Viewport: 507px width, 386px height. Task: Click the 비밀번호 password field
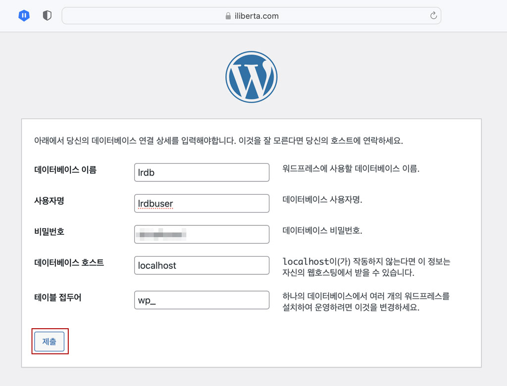(202, 234)
